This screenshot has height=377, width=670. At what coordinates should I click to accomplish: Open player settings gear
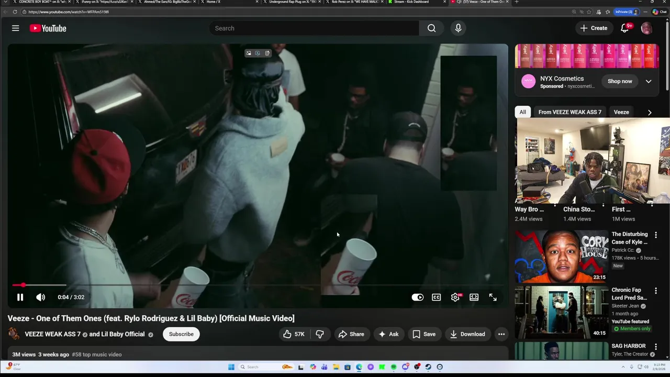tap(455, 297)
